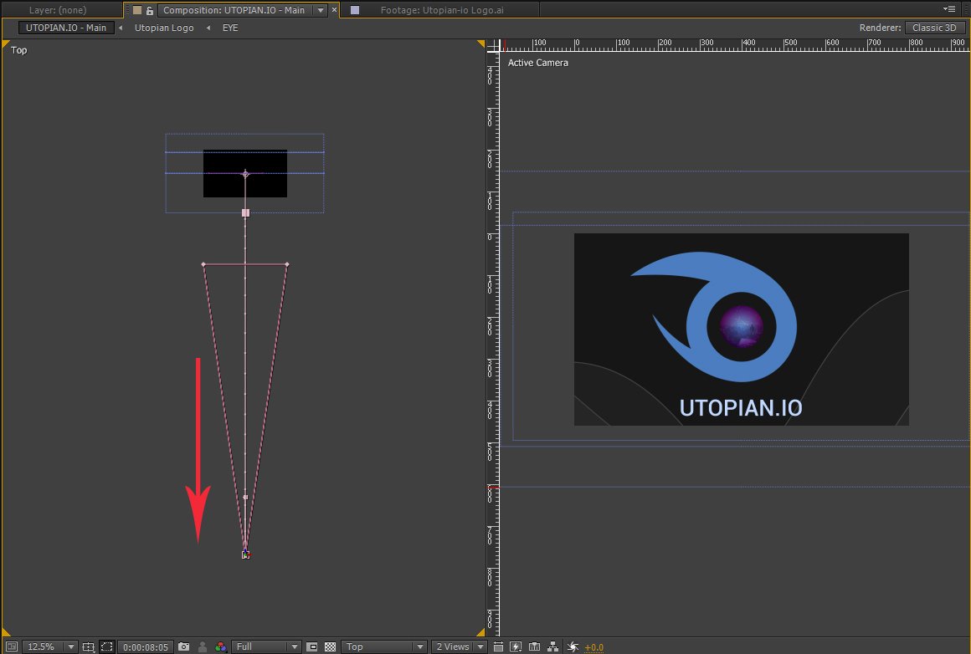971x654 pixels.
Task: Click the 'Top' view label
Action: tap(19, 50)
